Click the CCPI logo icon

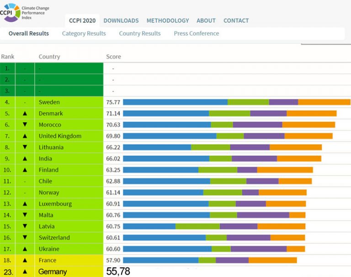[10, 12]
